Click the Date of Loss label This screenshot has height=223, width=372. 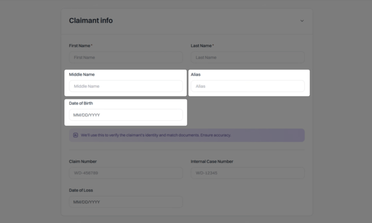click(x=81, y=190)
